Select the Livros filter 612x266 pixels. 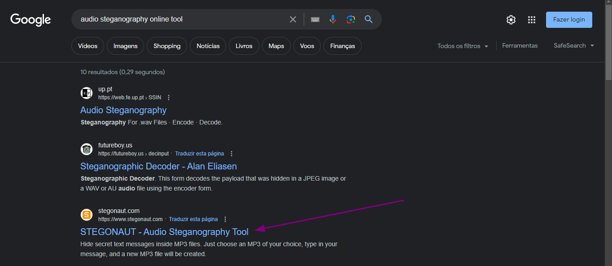click(x=244, y=46)
